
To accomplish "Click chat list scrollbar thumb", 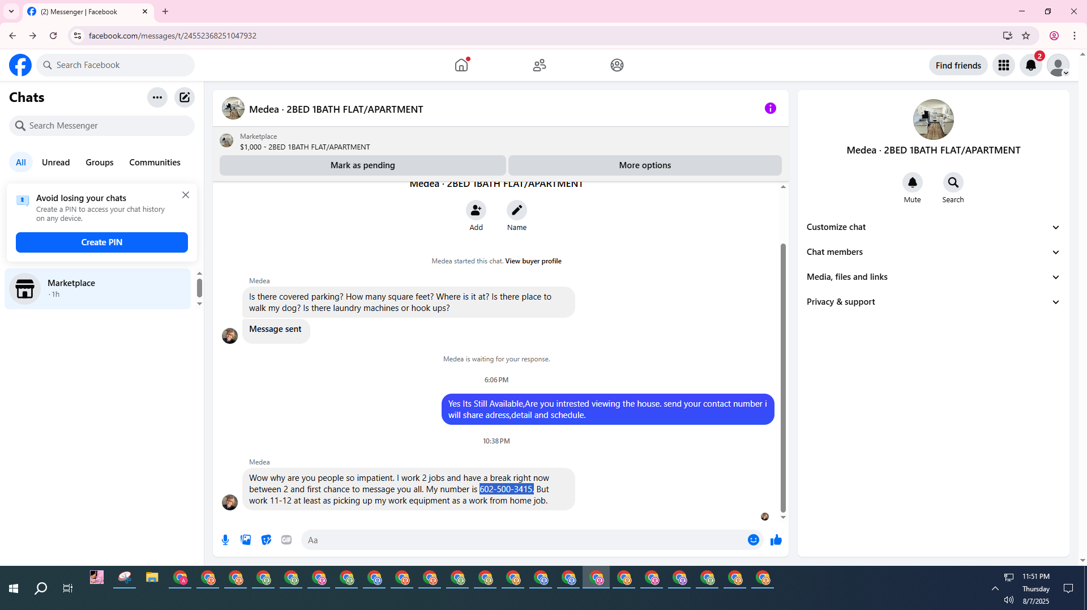I will click(199, 288).
